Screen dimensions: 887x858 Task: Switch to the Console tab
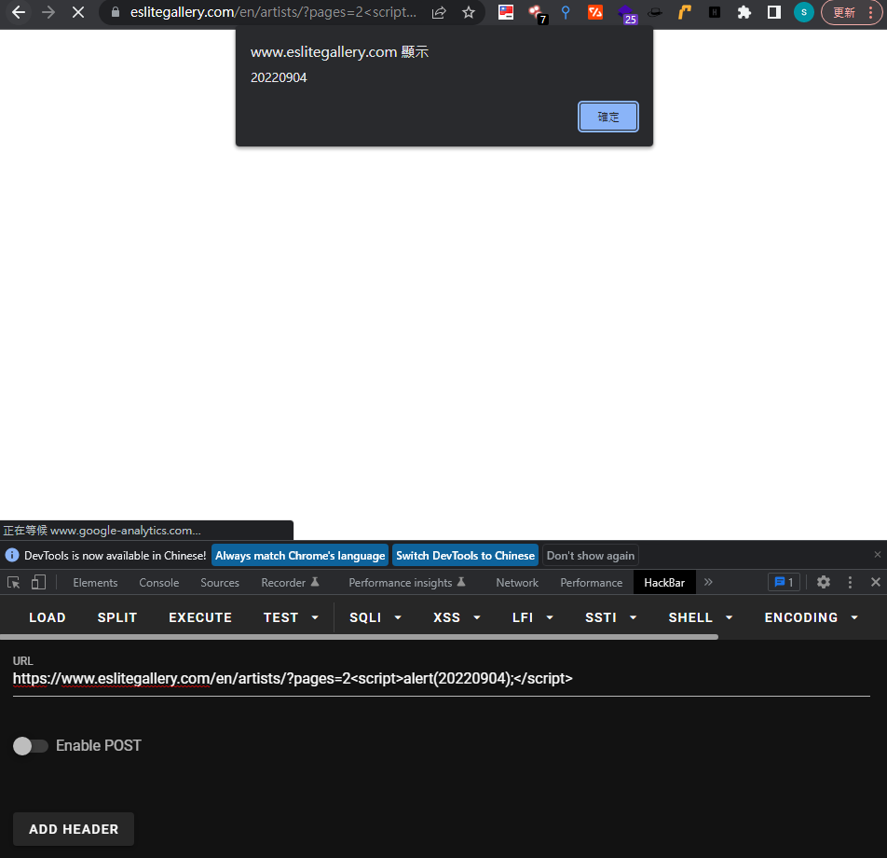coord(159,582)
